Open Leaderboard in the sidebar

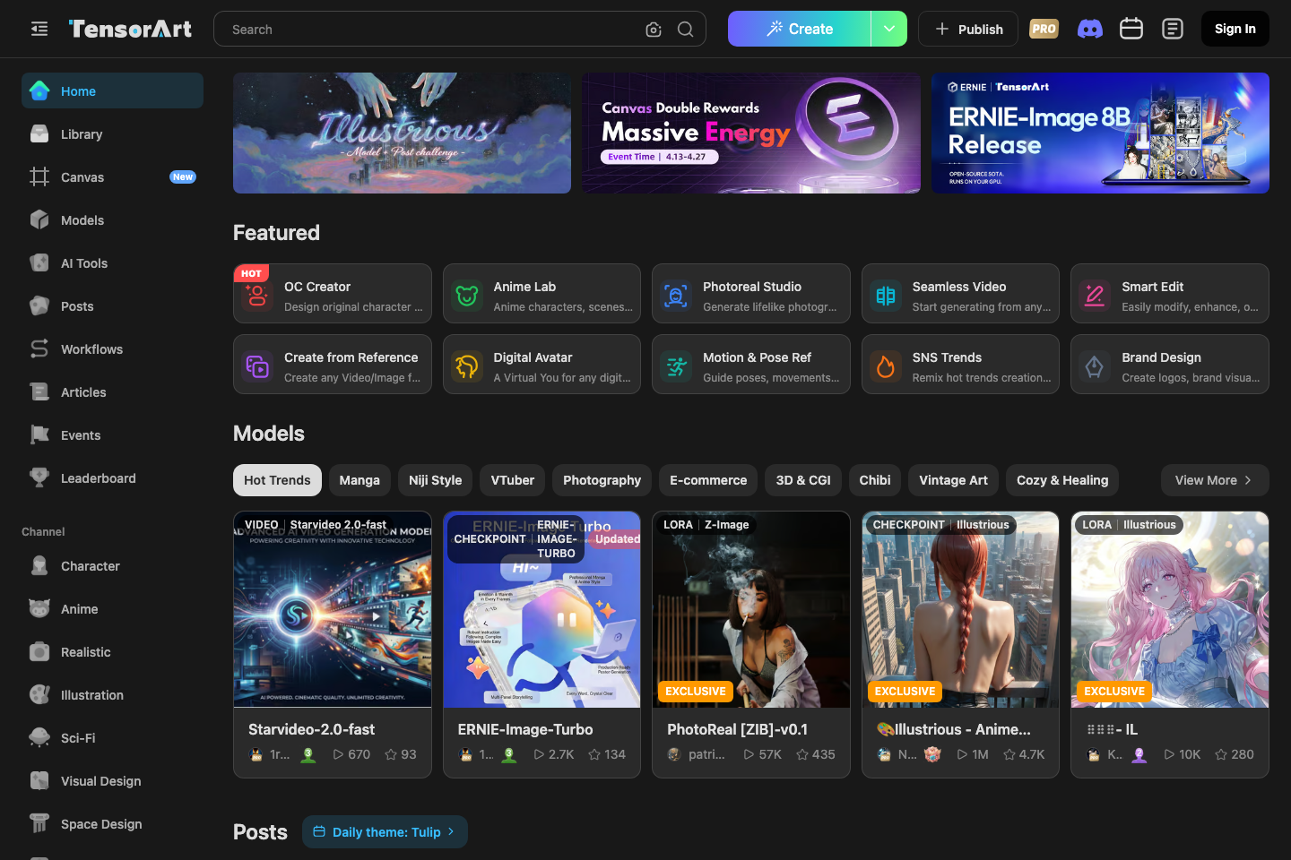click(x=112, y=478)
